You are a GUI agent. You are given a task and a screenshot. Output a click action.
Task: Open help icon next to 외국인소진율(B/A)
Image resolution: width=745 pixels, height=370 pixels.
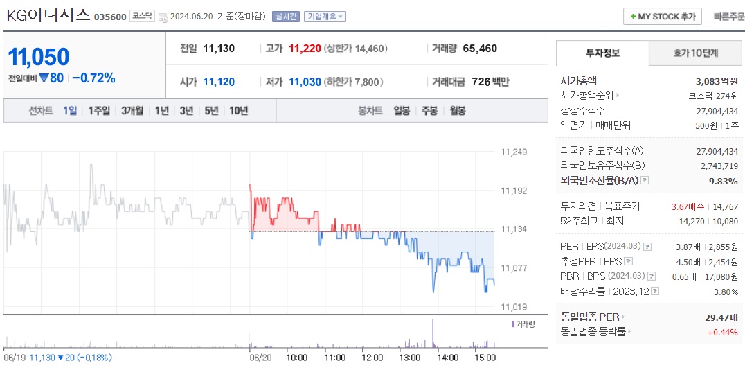(645, 181)
